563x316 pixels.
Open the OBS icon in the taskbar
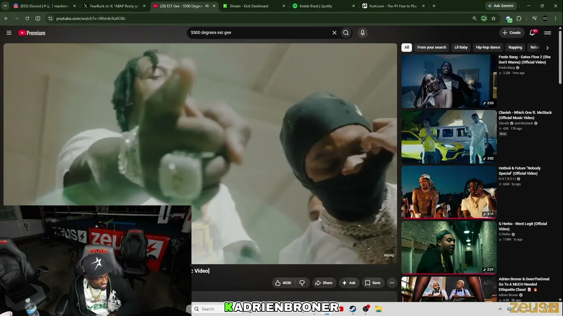click(366, 309)
